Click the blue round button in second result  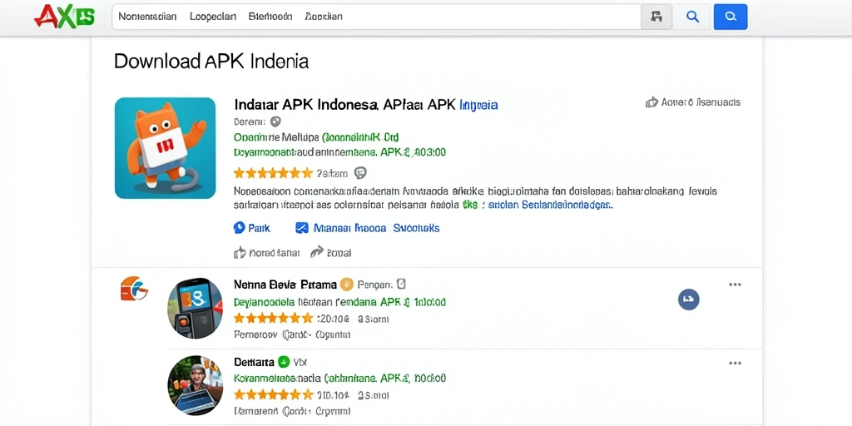tap(688, 300)
